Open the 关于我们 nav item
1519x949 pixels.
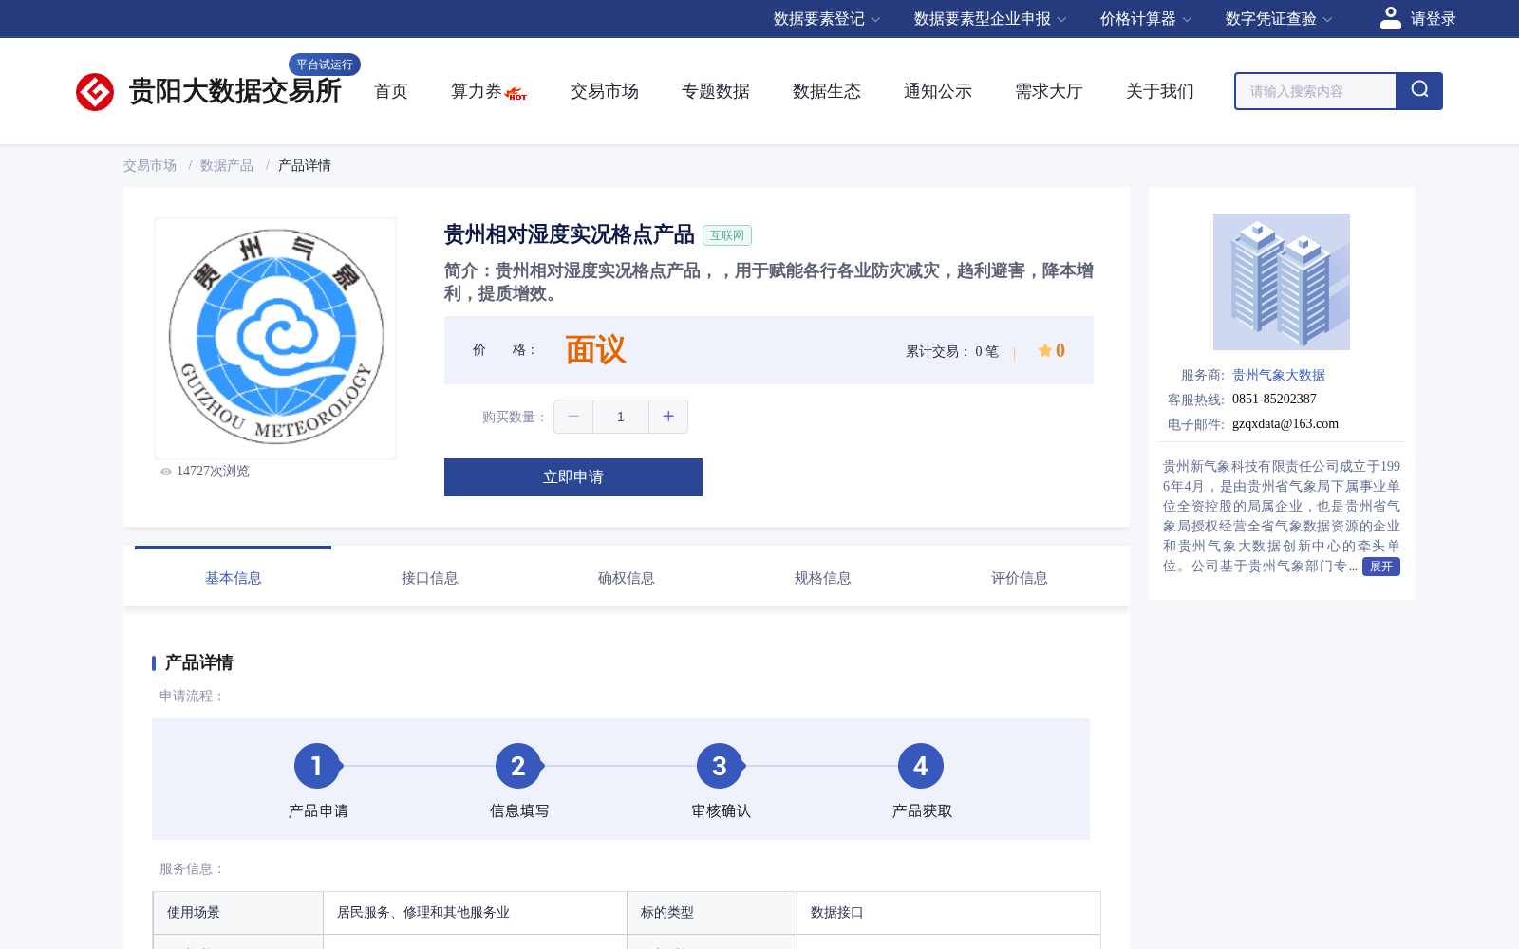[1160, 91]
